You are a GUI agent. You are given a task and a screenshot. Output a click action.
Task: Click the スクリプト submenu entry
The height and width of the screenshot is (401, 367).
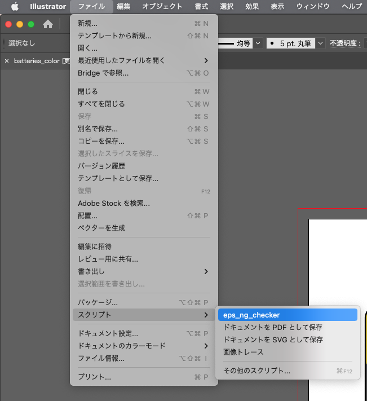[x=144, y=315]
